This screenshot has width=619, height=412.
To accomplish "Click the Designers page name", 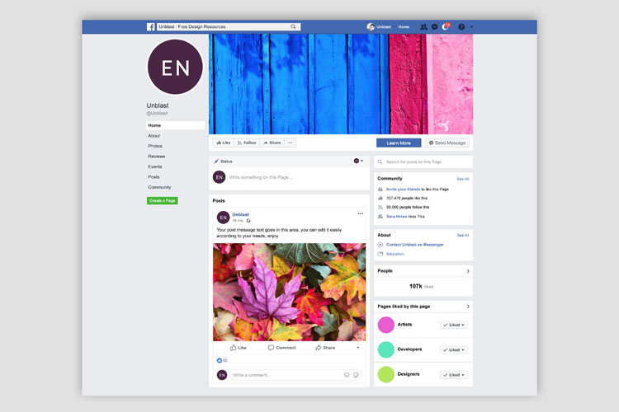I will 409,374.
